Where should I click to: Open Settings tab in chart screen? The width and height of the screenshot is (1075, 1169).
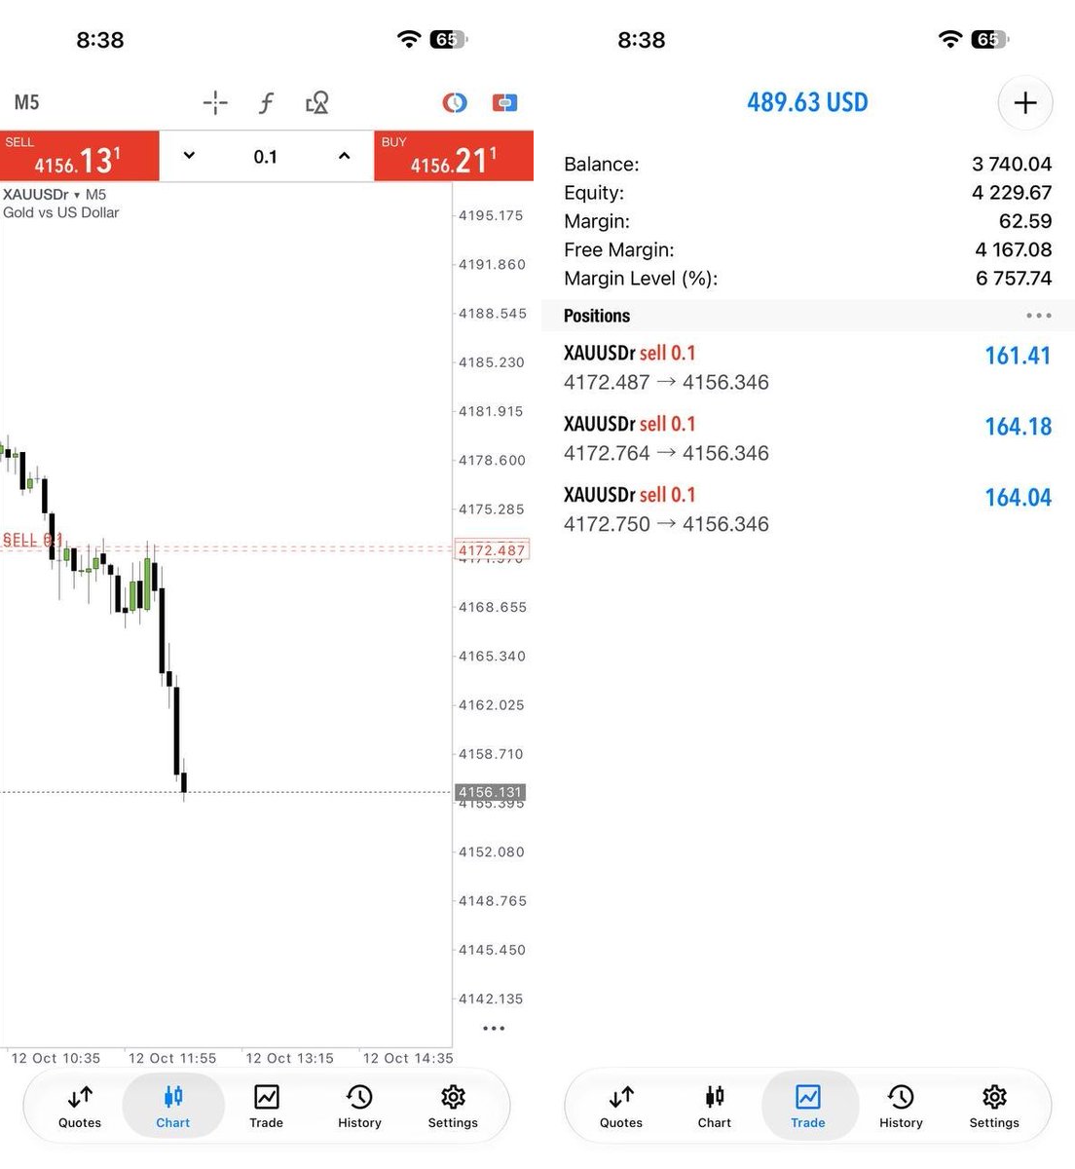point(453,1107)
